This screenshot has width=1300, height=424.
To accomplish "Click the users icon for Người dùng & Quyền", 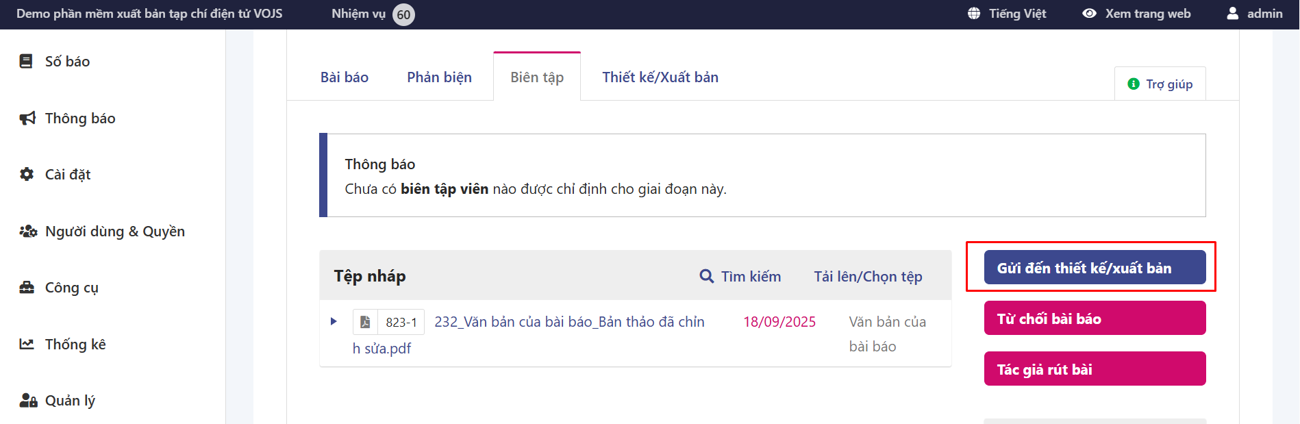I will pos(28,232).
